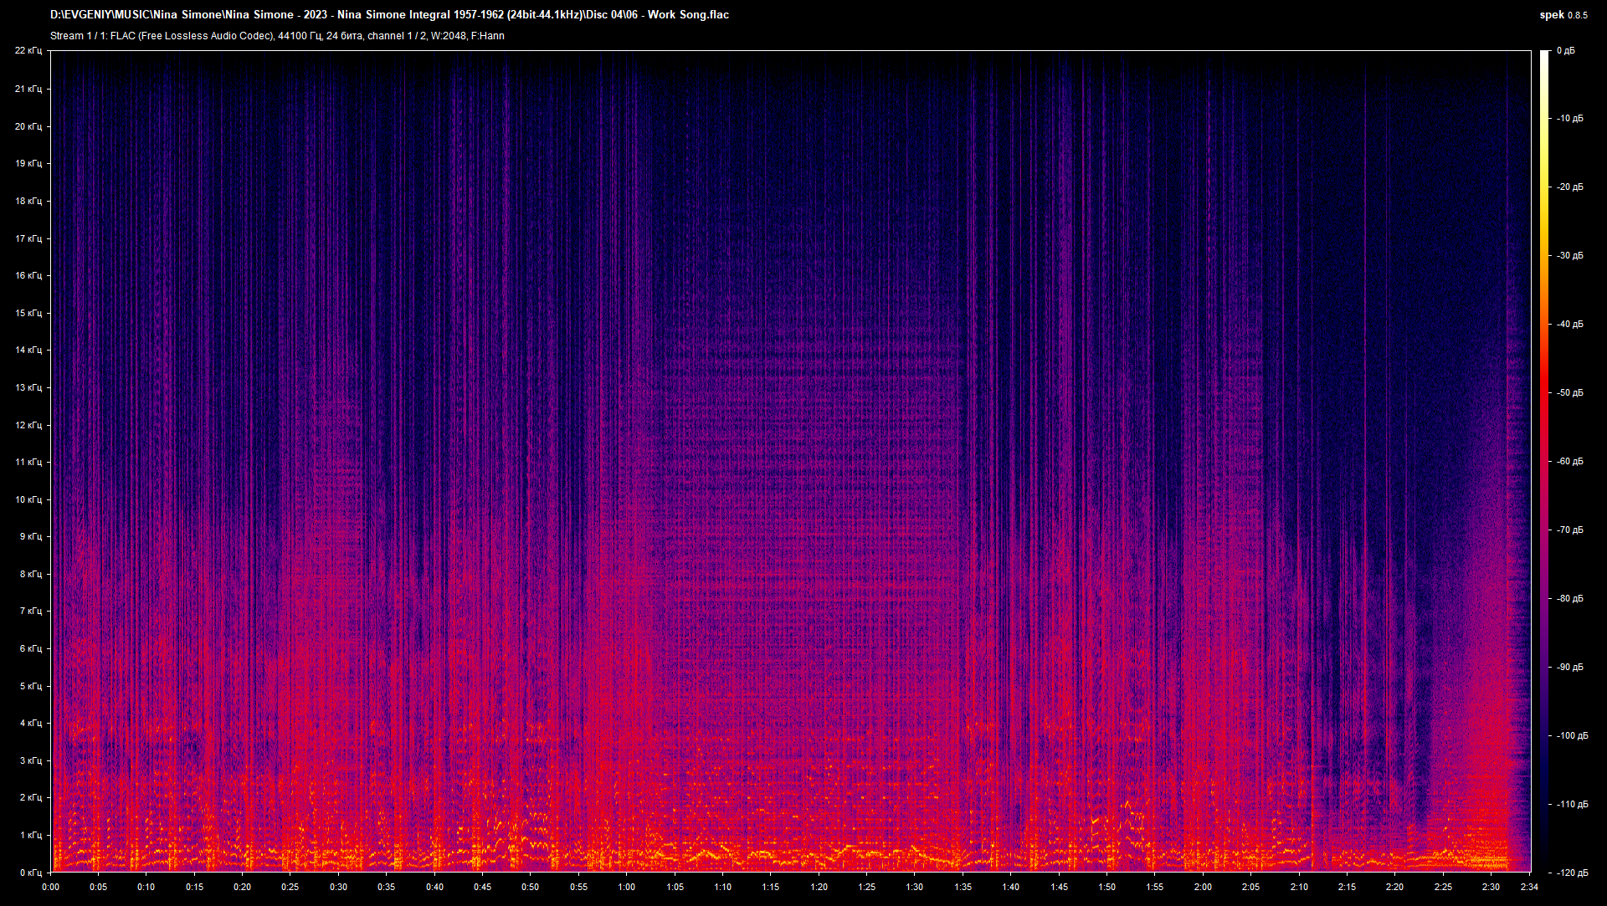Screen dimensions: 1607x906
Task: Click the "1:15" time label on the timeline
Action: (770, 887)
